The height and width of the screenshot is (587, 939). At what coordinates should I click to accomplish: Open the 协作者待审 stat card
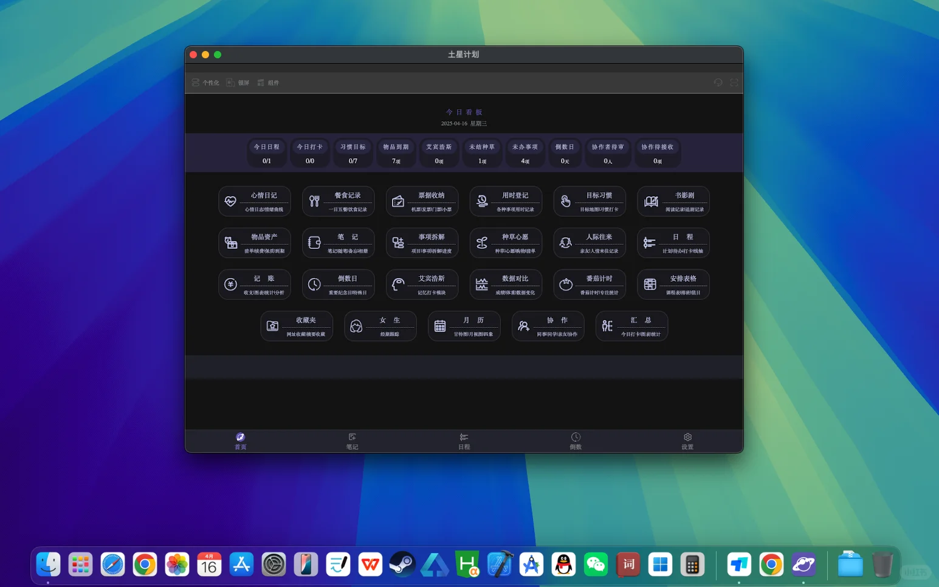(x=608, y=153)
